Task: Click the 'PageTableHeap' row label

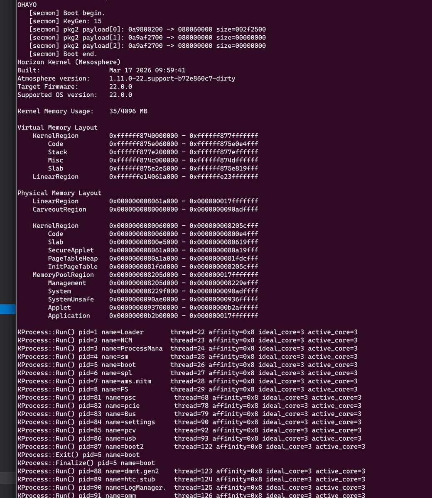Action: [x=73, y=259]
